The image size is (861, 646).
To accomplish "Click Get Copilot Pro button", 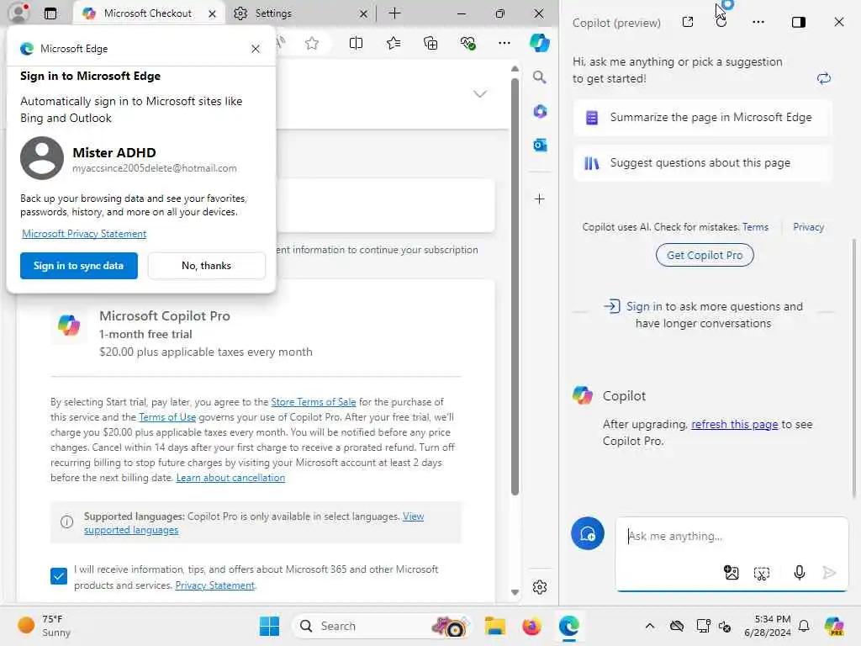I will [705, 256].
